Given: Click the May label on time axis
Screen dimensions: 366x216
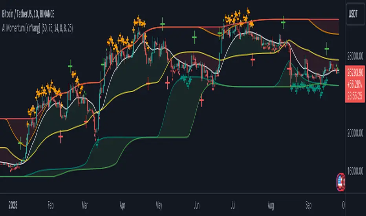Looking at the screenshot, I should coord(159,205).
